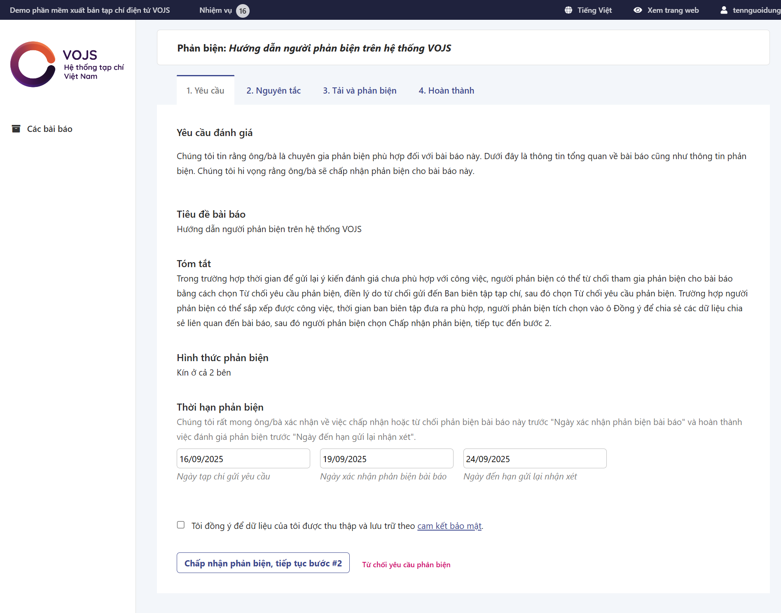Switch to the 2. Nguyên tắc tab

274,91
